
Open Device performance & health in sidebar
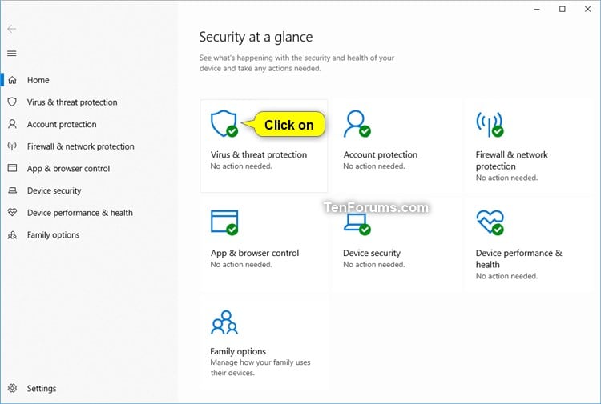click(79, 213)
